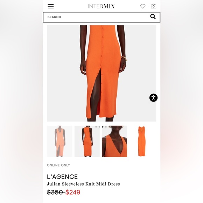
Task: Click the ONLINE ONLY label
Action: pyautogui.click(x=58, y=165)
